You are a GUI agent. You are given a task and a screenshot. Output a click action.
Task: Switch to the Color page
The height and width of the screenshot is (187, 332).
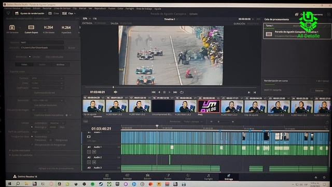point(188,177)
